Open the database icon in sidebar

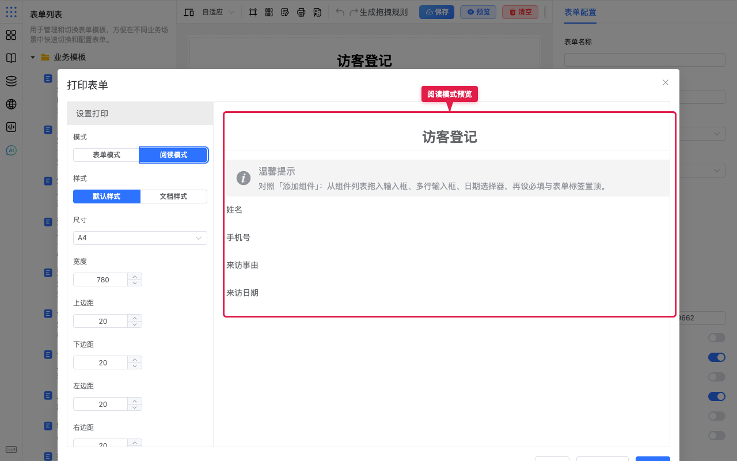pyautogui.click(x=11, y=81)
